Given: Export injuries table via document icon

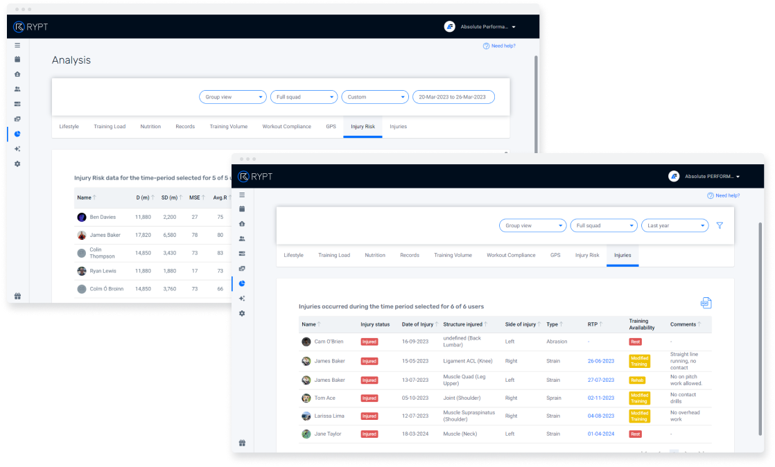Looking at the screenshot, I should pyautogui.click(x=706, y=303).
